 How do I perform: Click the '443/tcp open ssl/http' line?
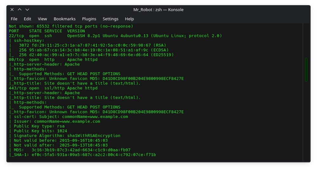click(x=53, y=88)
